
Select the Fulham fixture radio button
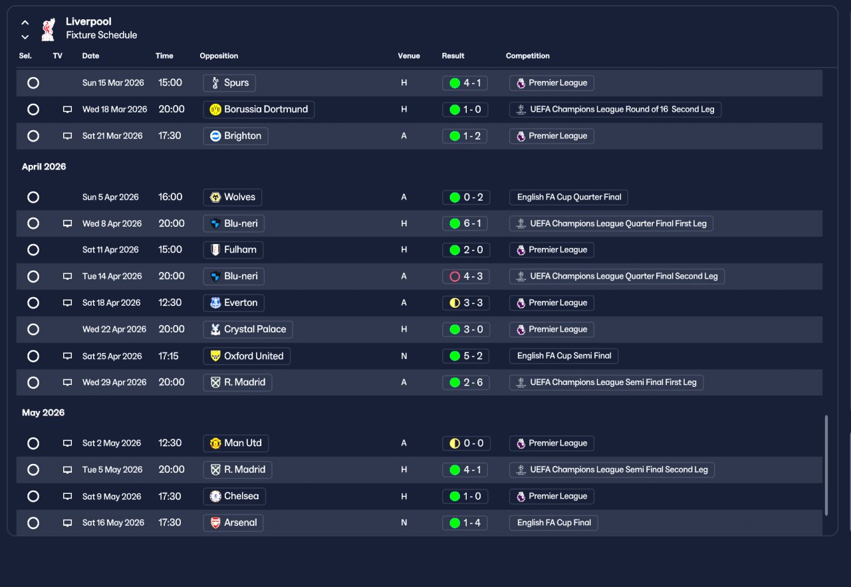coord(33,250)
